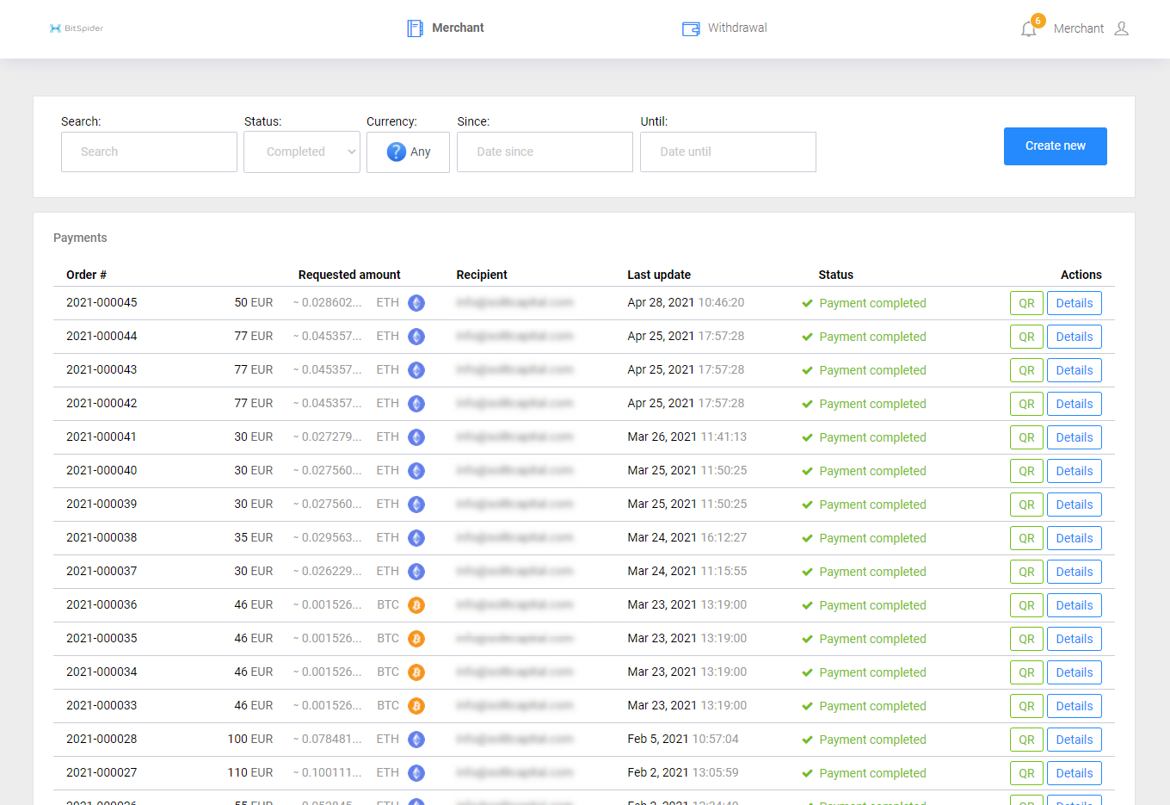View Details for order 2021-000041
This screenshot has width=1170, height=805.
(1075, 437)
